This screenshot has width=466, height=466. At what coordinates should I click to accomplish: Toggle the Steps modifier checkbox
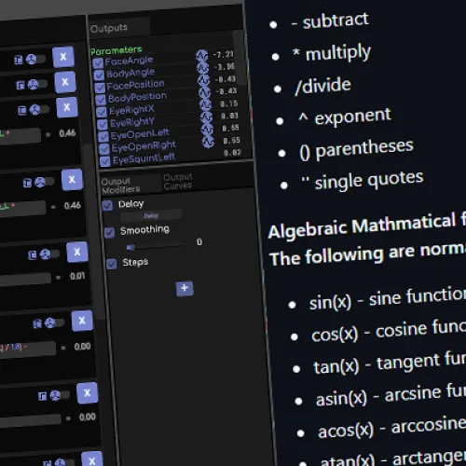(x=112, y=264)
